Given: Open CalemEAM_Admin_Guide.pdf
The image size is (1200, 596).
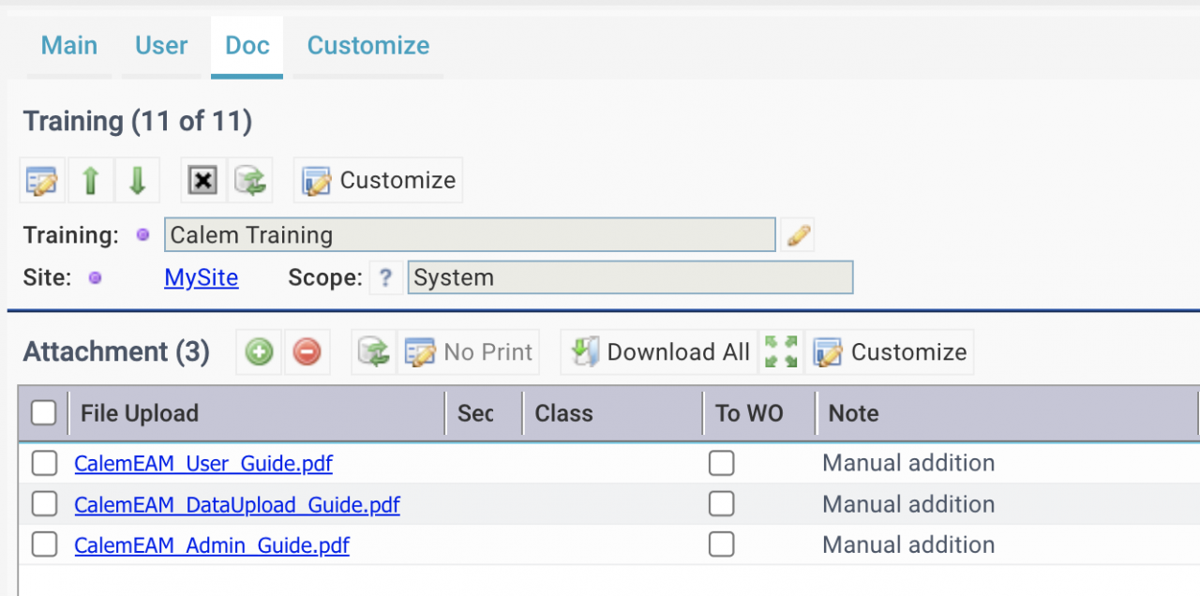Looking at the screenshot, I should pyautogui.click(x=212, y=545).
